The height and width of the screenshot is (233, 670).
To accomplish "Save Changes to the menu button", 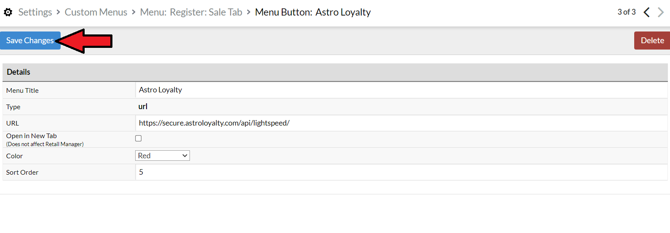I will pyautogui.click(x=30, y=41).
